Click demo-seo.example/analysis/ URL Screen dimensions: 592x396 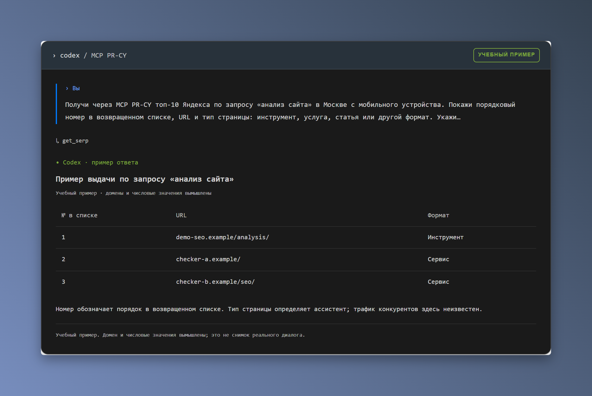coord(222,237)
